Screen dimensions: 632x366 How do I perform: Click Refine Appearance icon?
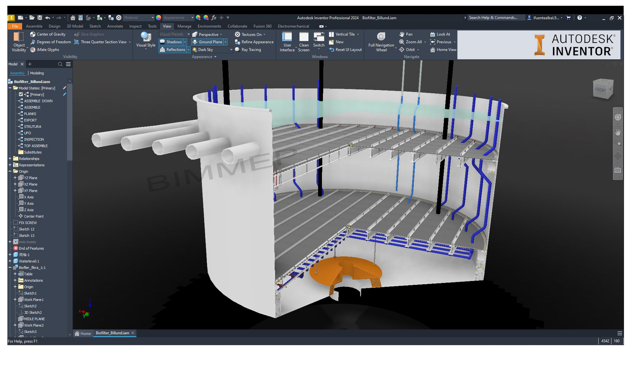click(237, 42)
